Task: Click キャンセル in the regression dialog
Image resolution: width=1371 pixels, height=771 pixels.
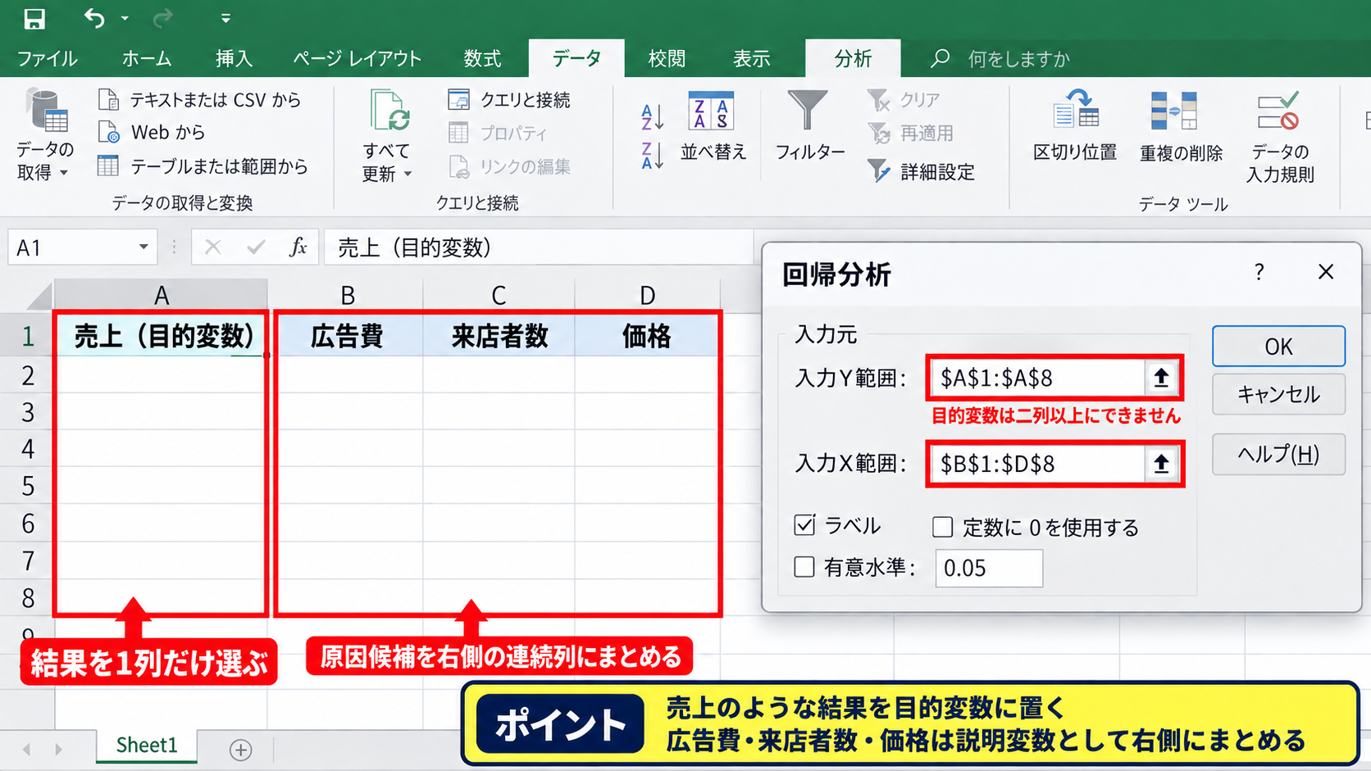Action: [1278, 395]
